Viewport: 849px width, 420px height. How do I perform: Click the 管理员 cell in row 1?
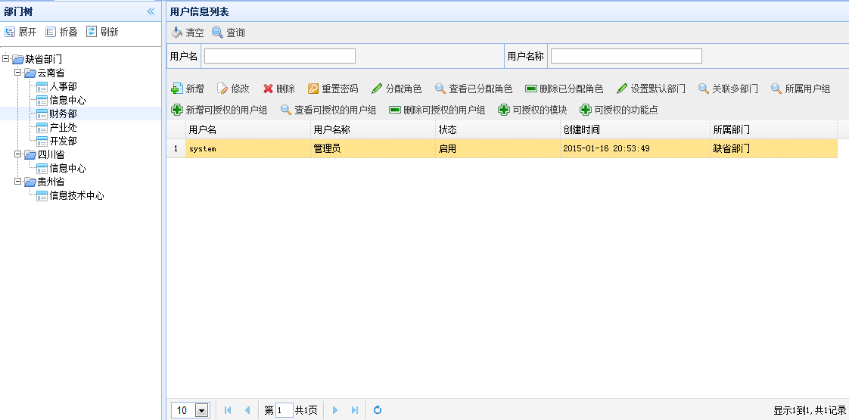pyautogui.click(x=373, y=148)
